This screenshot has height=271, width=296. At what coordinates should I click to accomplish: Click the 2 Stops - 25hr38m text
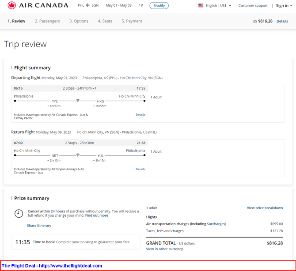coord(80,143)
